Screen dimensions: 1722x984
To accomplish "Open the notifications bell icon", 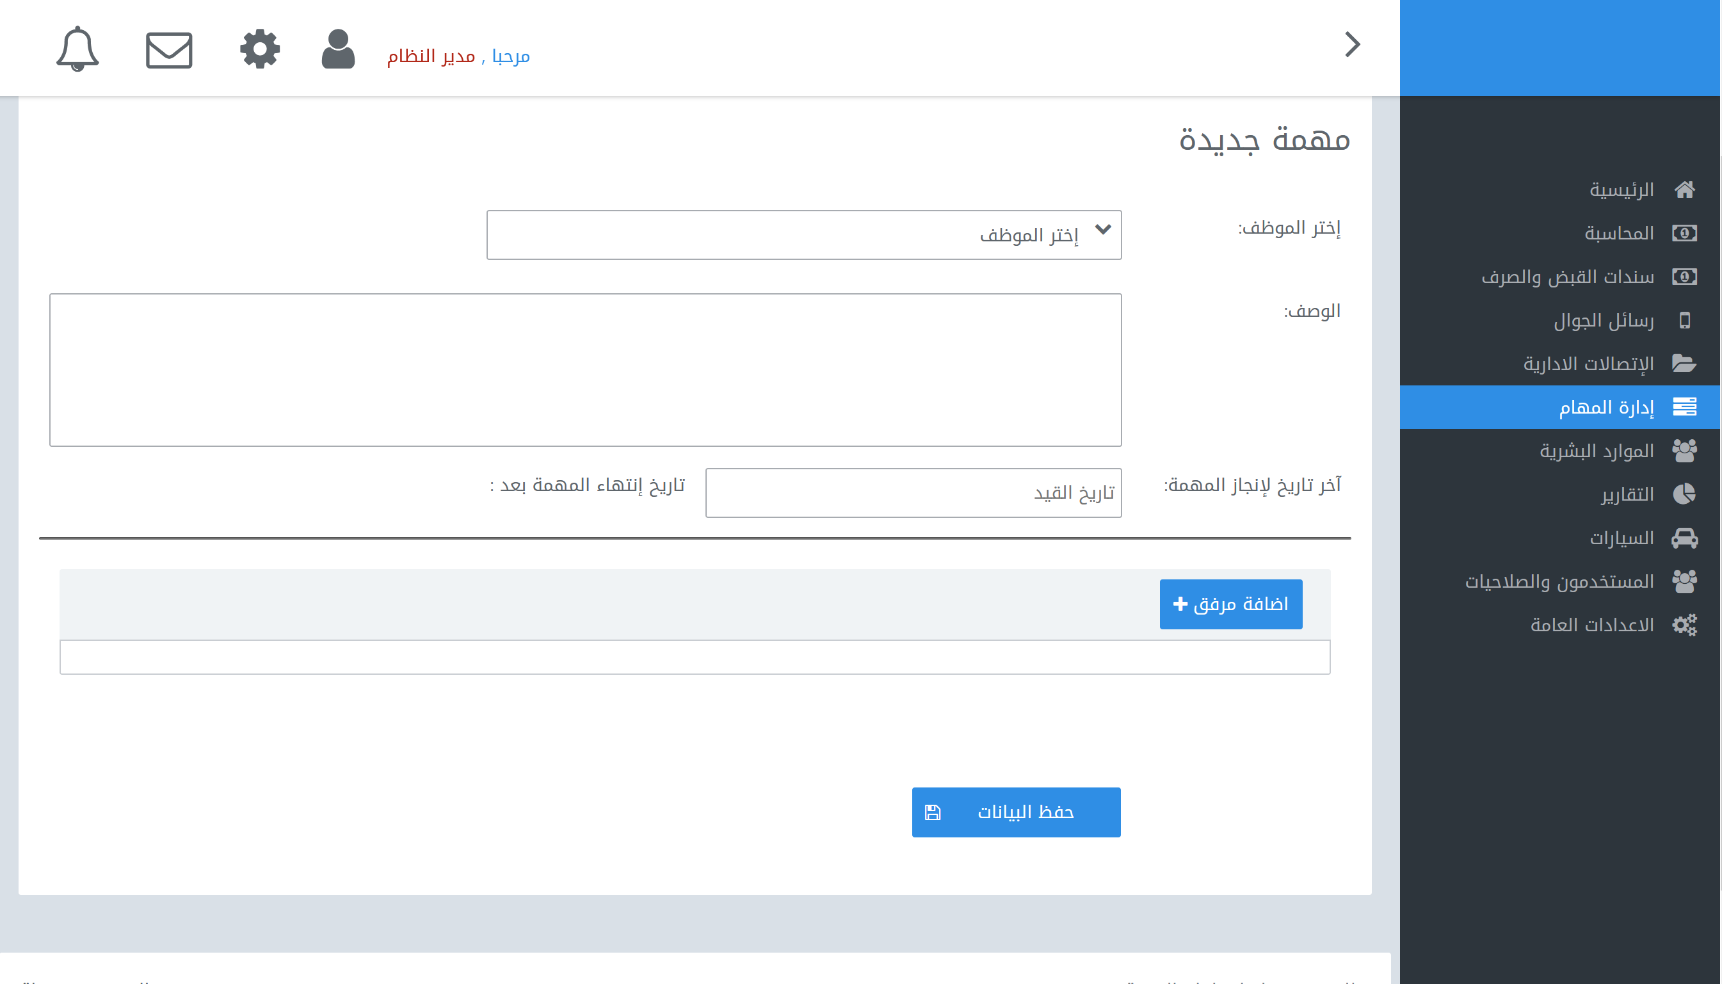I will [76, 49].
